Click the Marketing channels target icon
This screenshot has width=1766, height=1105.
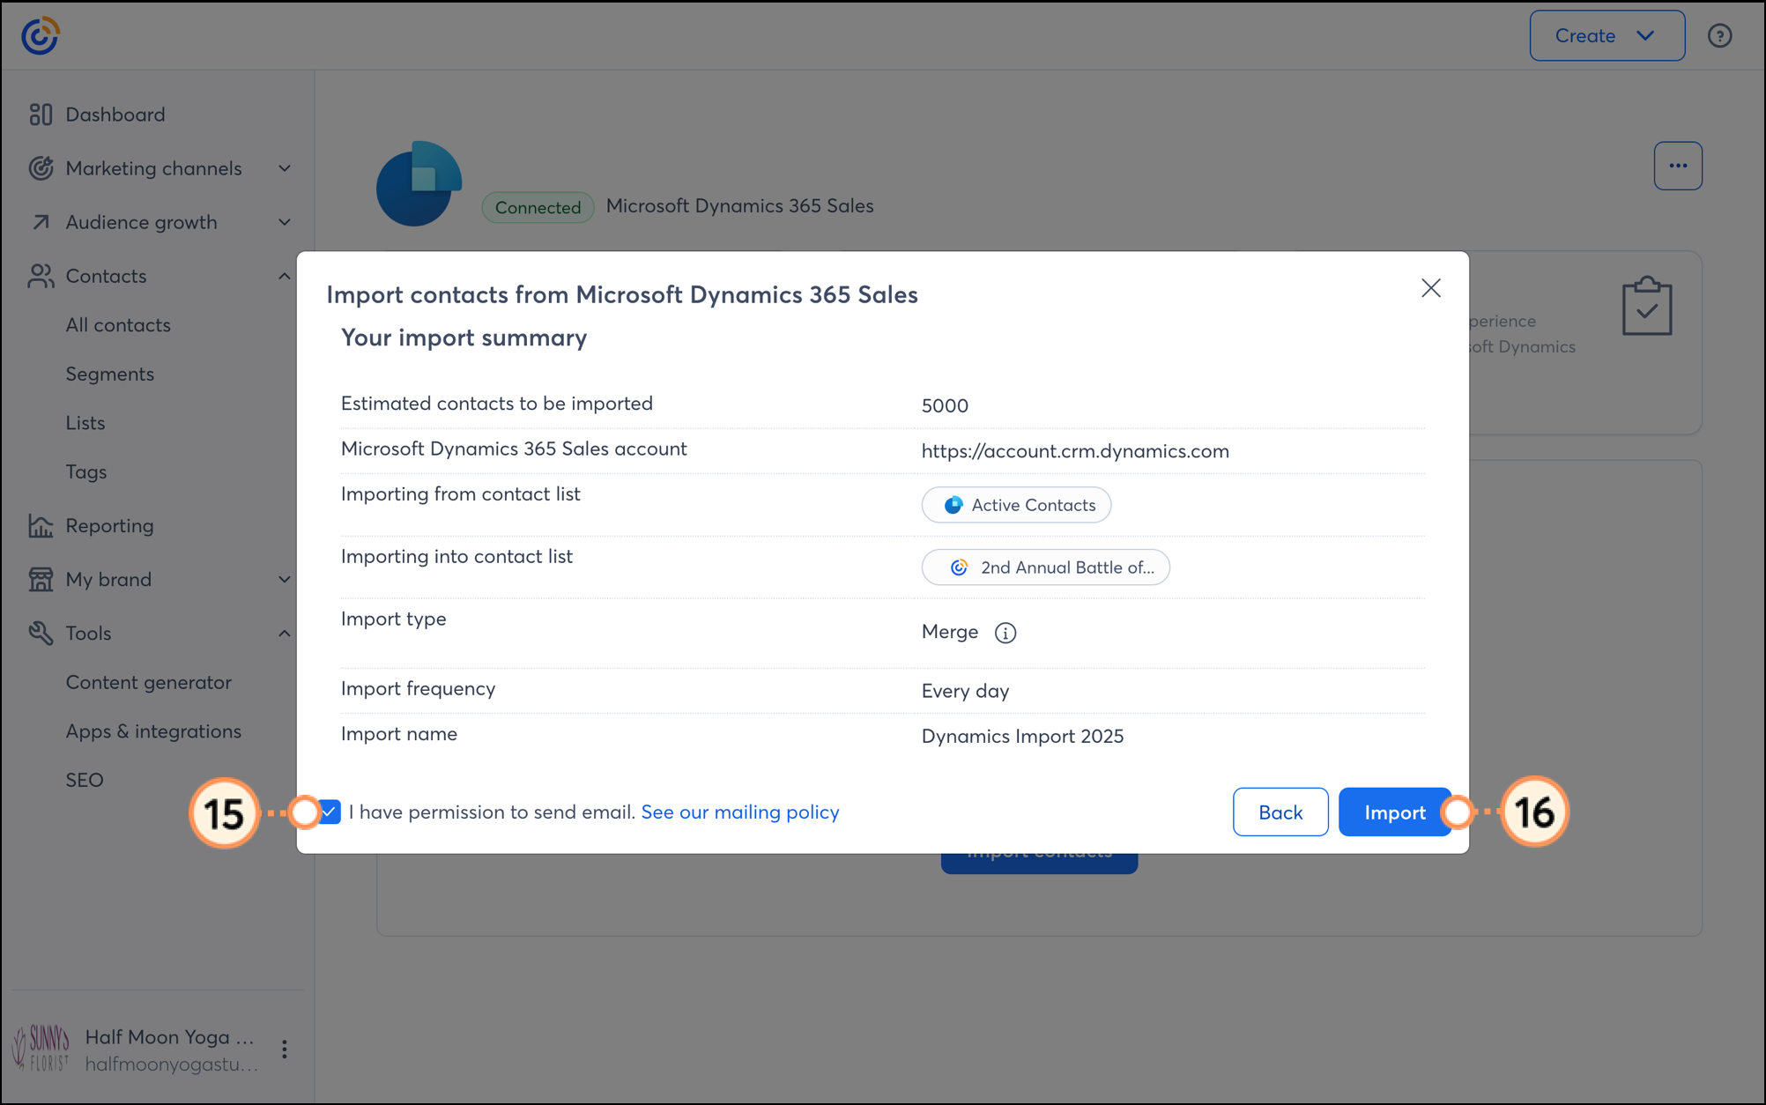[41, 168]
